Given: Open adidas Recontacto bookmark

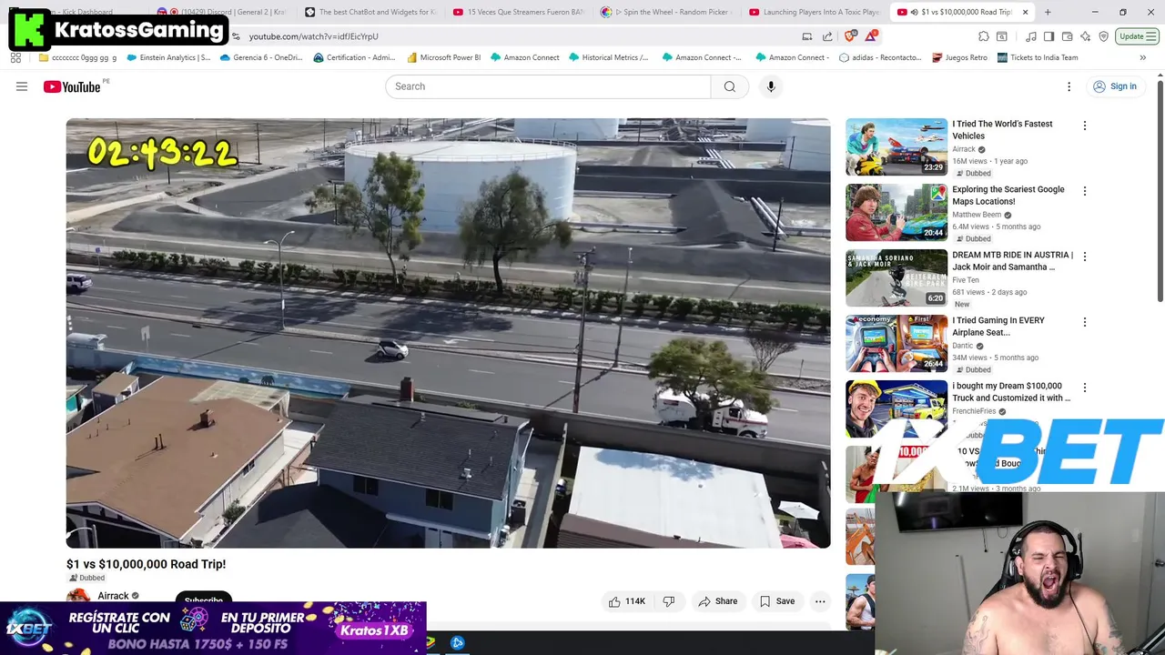Looking at the screenshot, I should (x=880, y=57).
